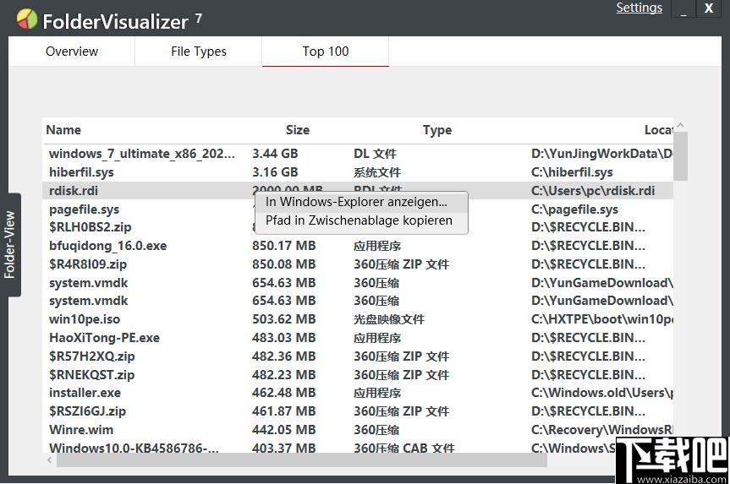
Task: Sort list by Type column
Action: tap(437, 130)
